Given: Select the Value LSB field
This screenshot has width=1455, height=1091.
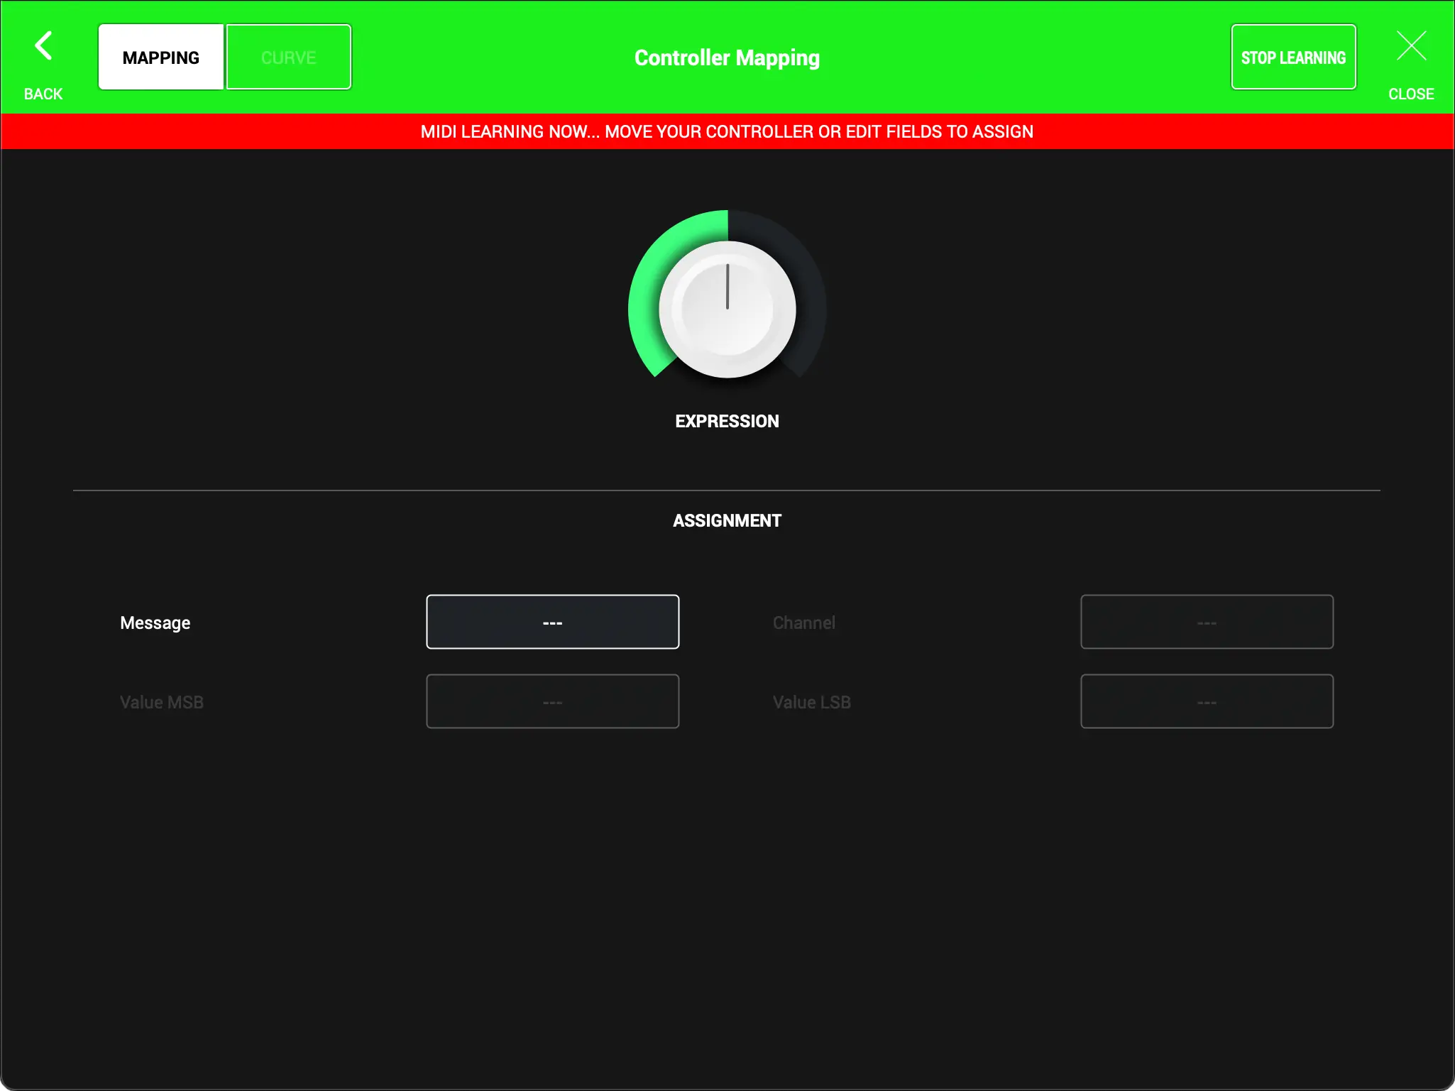Looking at the screenshot, I should [x=1206, y=702].
